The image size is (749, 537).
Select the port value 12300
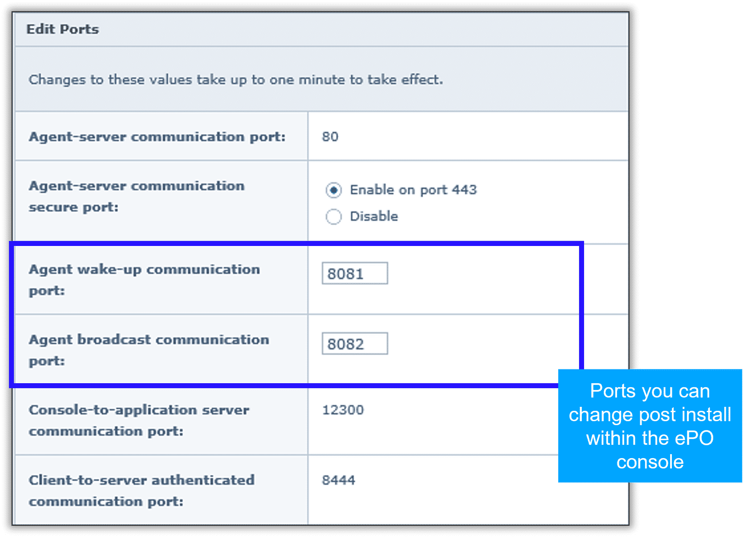tap(343, 410)
